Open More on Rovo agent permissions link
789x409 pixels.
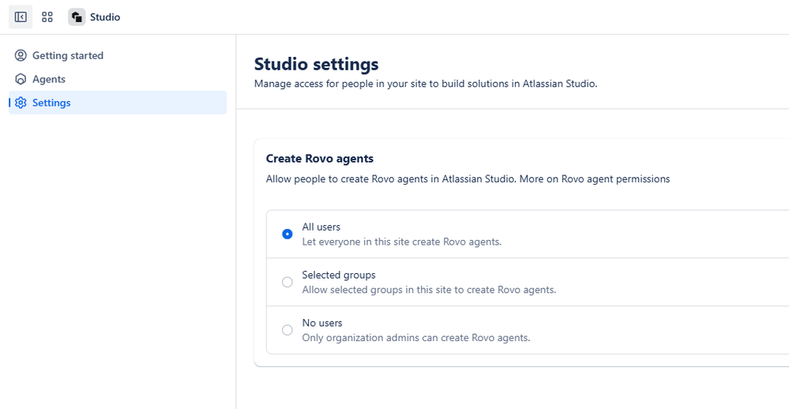[594, 179]
